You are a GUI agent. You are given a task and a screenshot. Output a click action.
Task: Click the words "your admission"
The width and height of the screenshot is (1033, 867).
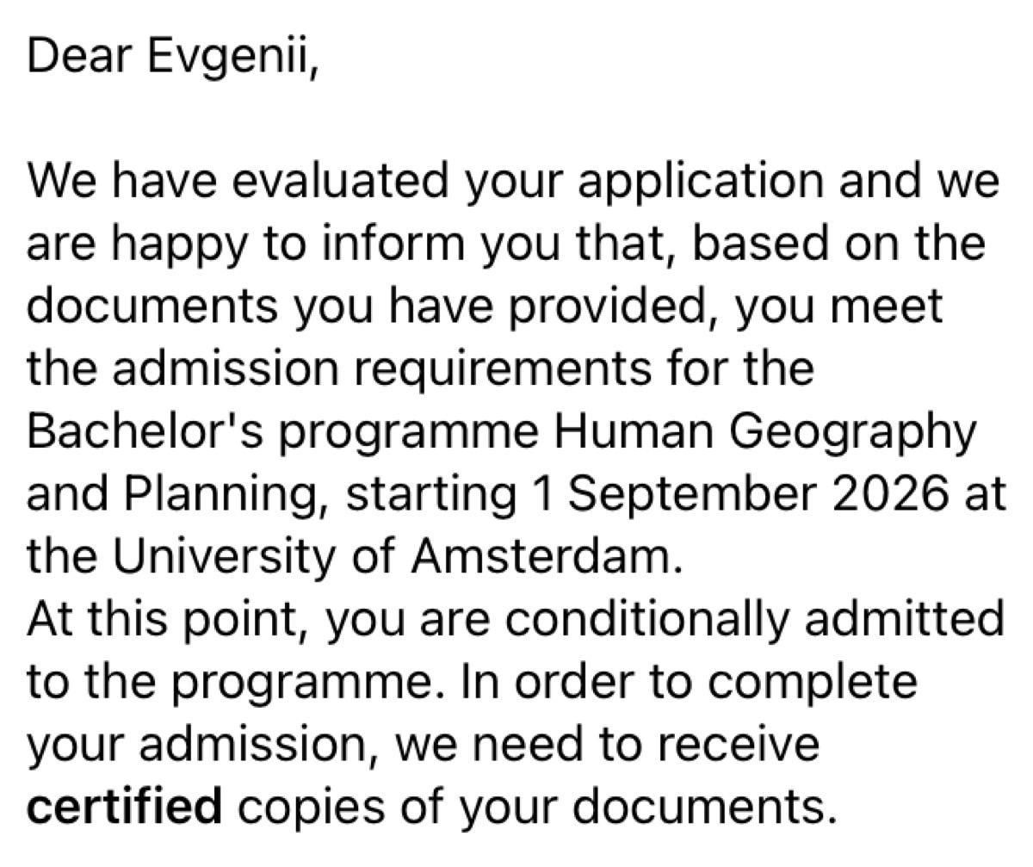coord(200,746)
